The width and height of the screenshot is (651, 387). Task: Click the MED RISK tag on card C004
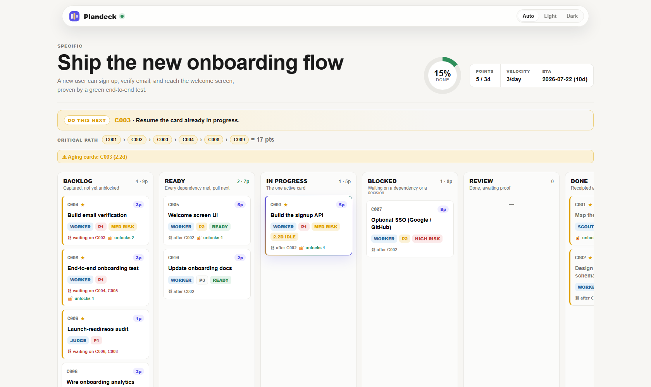pyautogui.click(x=122, y=227)
